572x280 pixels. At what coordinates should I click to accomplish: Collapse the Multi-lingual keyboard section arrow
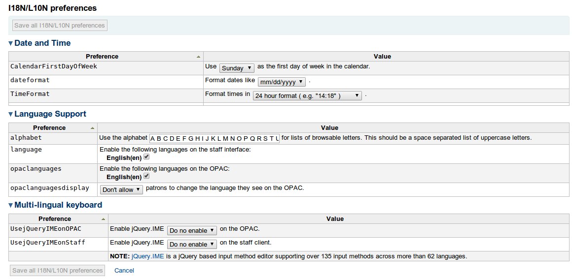coord(11,205)
